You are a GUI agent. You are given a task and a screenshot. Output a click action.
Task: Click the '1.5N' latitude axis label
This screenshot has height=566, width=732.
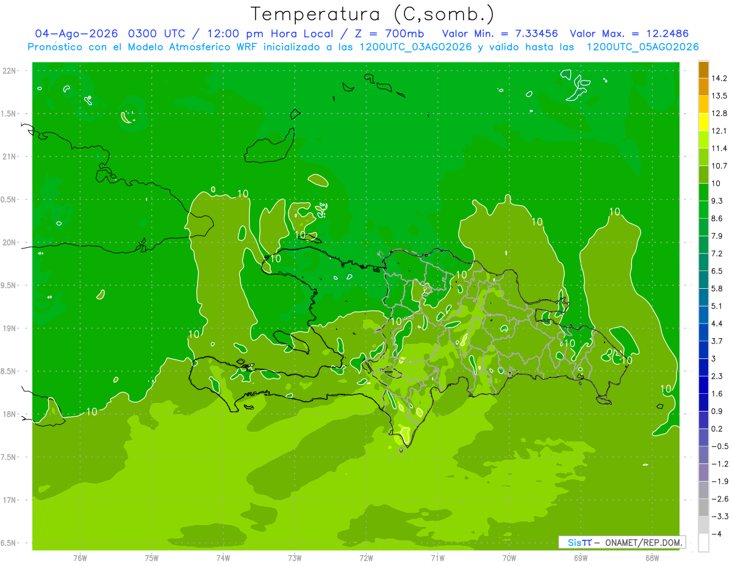tap(9, 114)
